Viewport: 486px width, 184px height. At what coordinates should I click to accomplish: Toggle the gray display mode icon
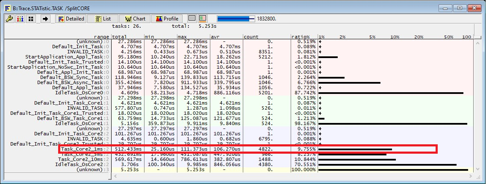coord(192,19)
